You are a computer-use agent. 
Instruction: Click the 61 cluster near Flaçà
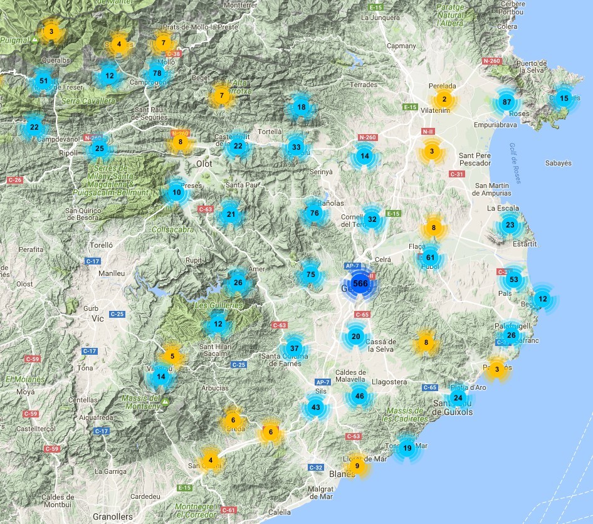click(430, 257)
